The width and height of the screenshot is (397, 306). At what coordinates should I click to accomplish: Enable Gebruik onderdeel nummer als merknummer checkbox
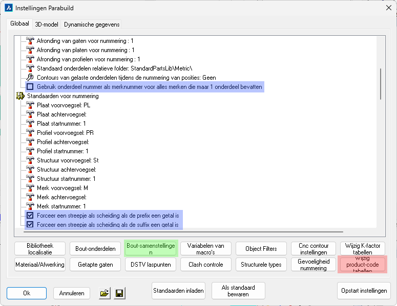pos(30,87)
